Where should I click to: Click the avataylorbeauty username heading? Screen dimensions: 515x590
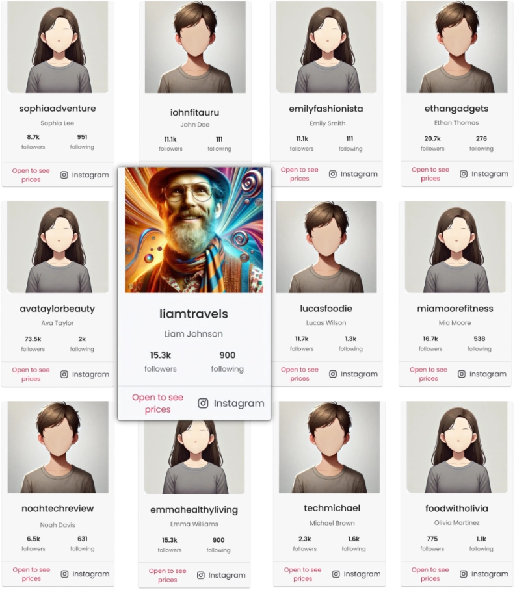(57, 309)
